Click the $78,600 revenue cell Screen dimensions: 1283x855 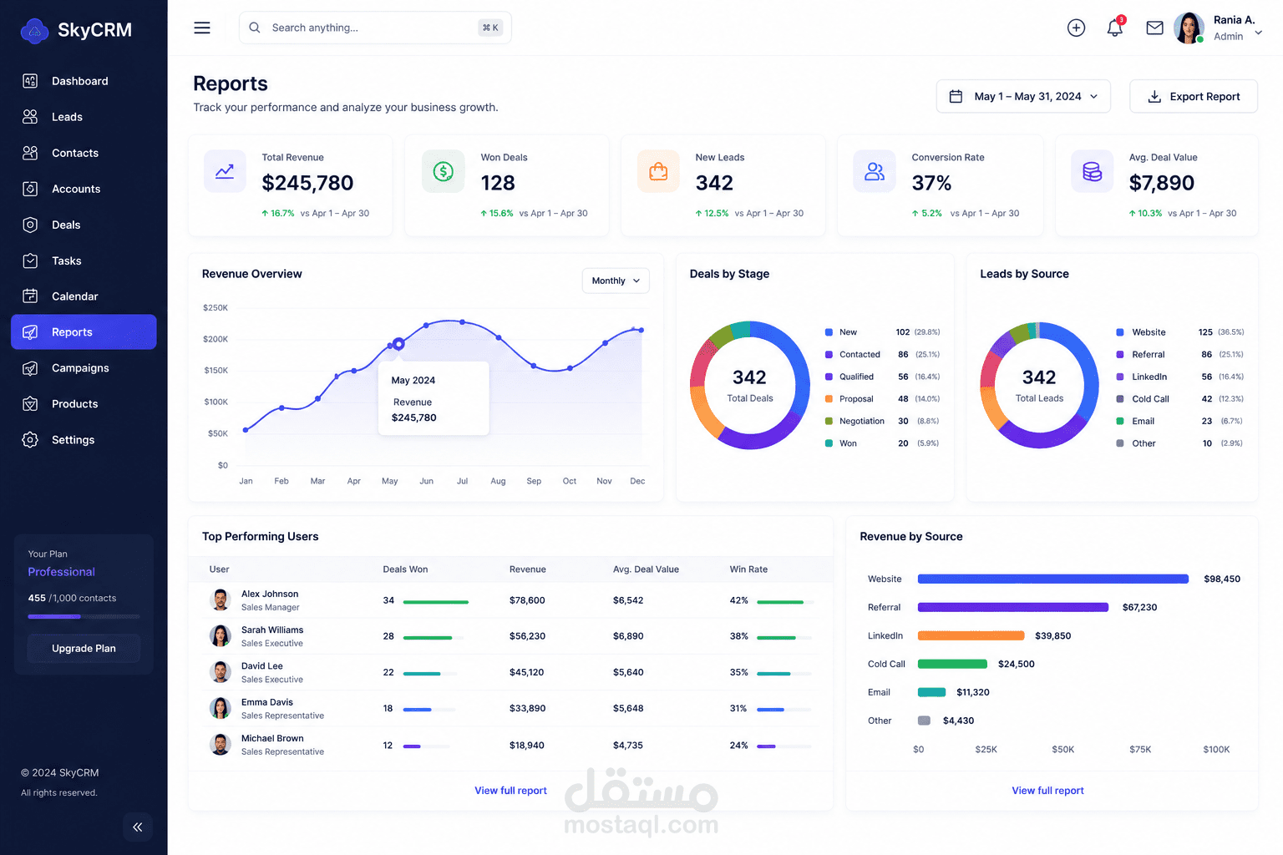[x=527, y=600]
